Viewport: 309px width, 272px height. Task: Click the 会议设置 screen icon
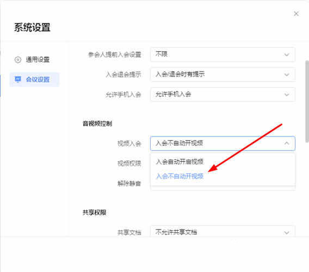click(x=18, y=79)
